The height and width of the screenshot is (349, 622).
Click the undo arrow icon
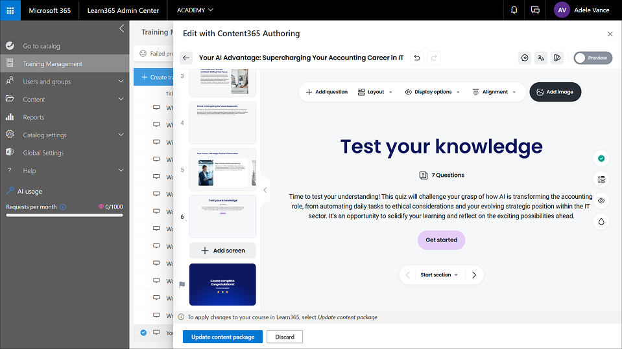coord(417,58)
